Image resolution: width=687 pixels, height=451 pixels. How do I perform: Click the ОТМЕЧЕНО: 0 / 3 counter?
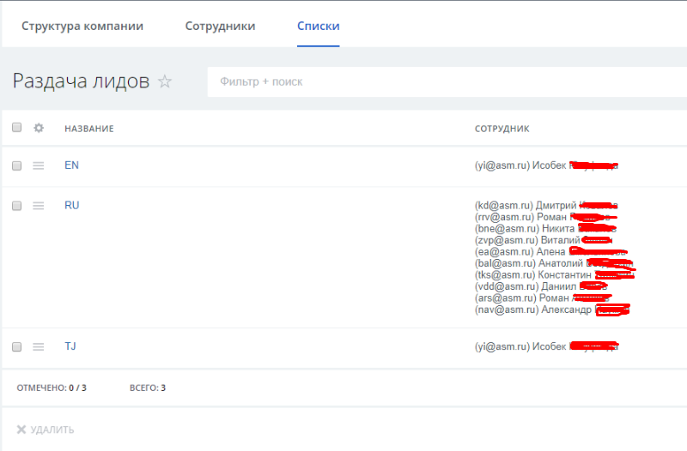point(52,388)
